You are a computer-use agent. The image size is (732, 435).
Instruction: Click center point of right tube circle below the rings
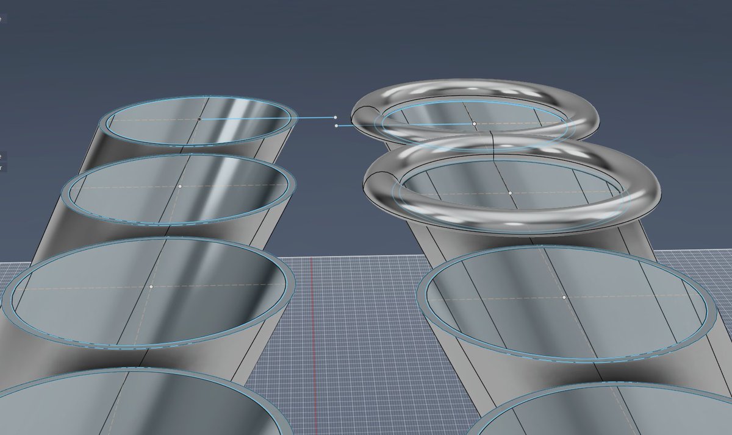(x=564, y=297)
